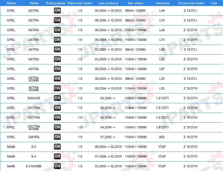Click the Oznaczenie silnika column header
This screenshot has width=223, height=171.
point(191,3)
